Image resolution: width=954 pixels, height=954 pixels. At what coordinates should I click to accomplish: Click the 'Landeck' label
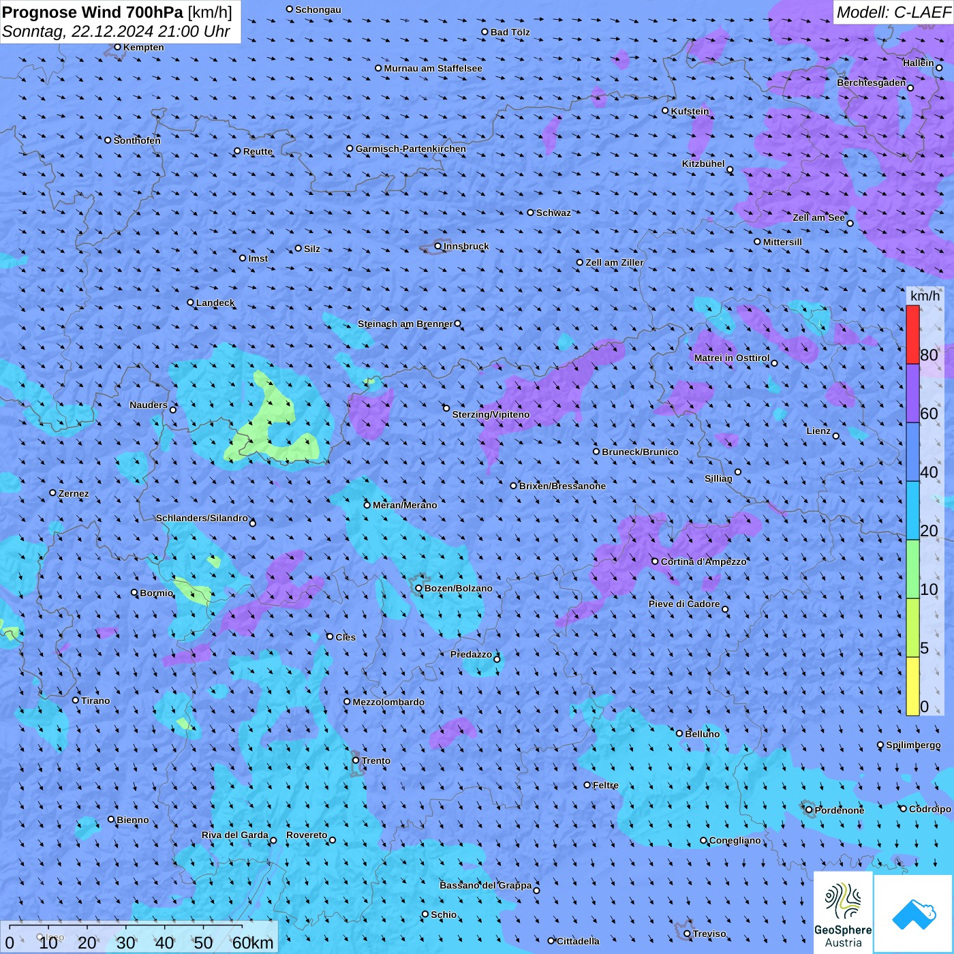[x=215, y=303]
